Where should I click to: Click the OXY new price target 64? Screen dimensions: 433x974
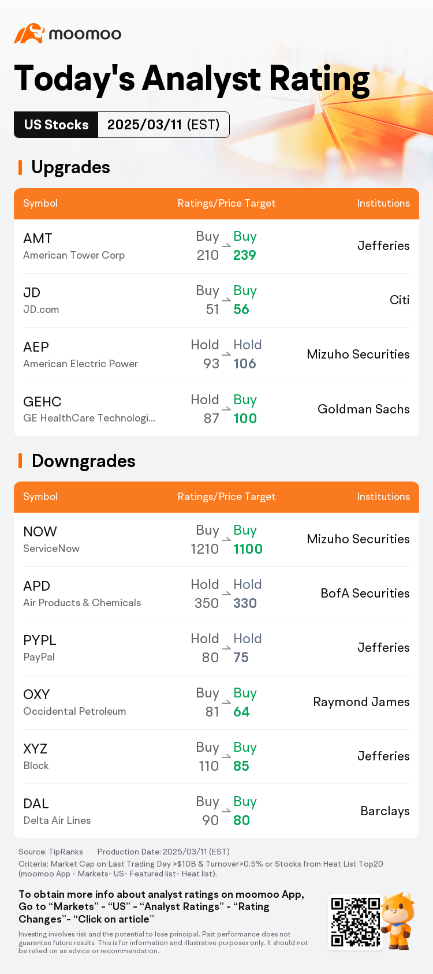(x=241, y=712)
